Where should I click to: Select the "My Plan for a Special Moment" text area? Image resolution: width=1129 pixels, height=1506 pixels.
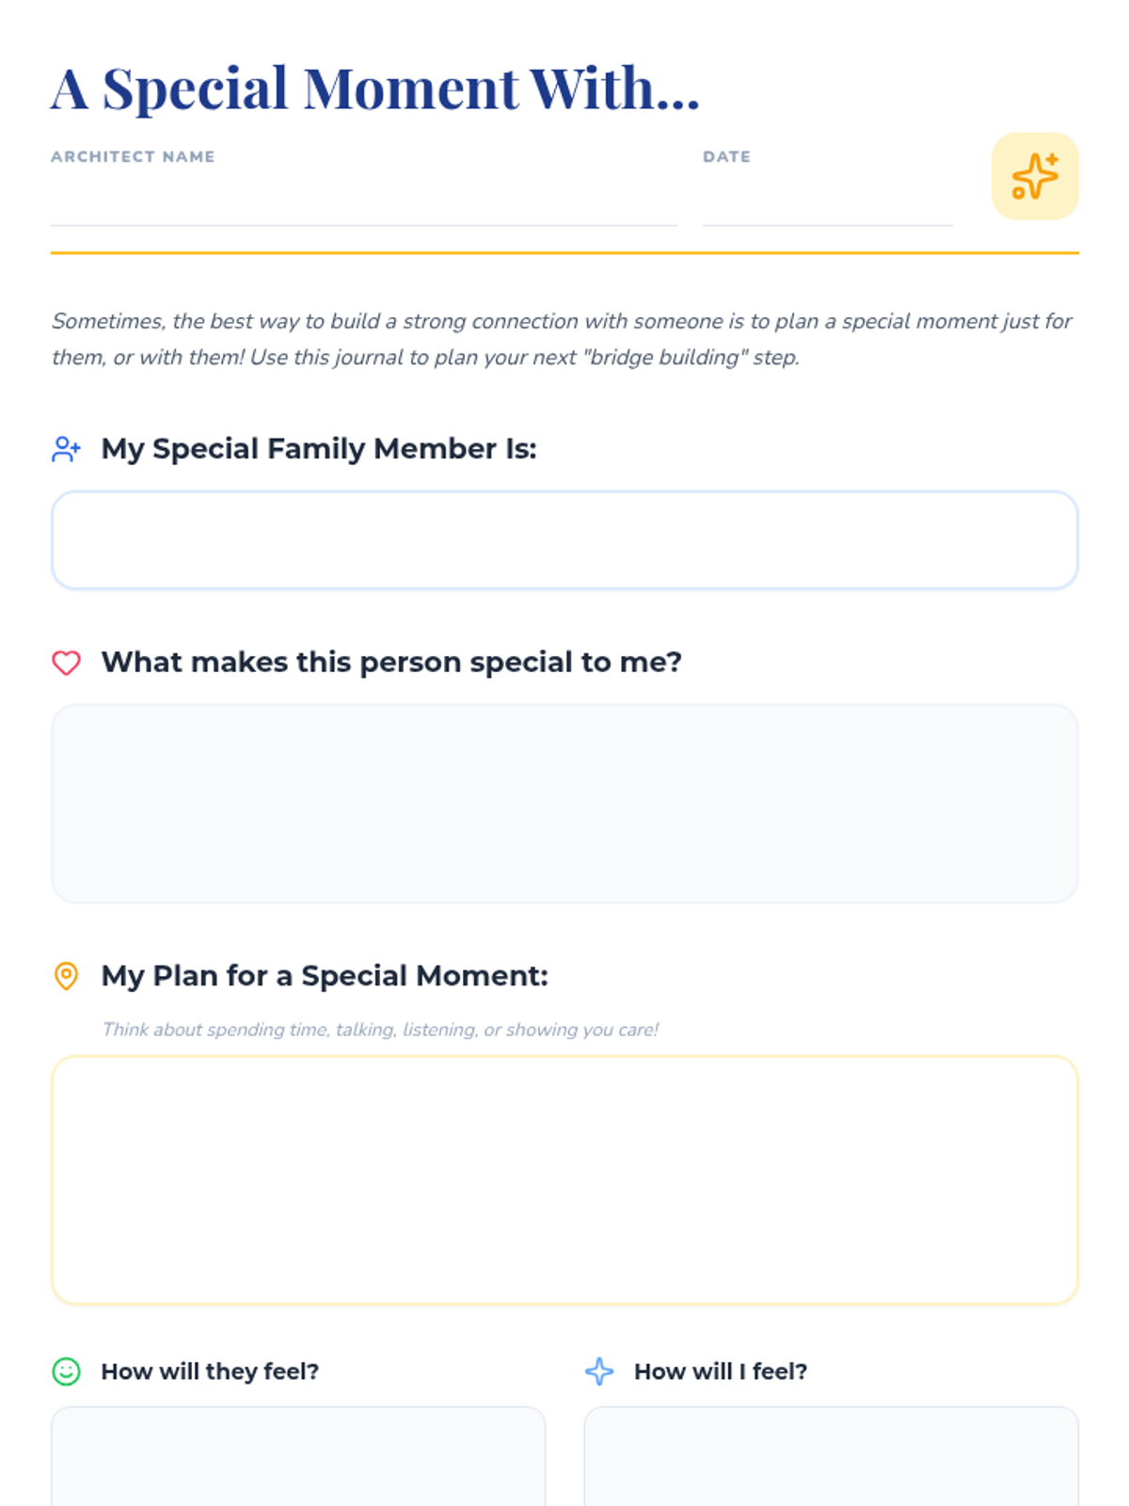[x=564, y=1180]
